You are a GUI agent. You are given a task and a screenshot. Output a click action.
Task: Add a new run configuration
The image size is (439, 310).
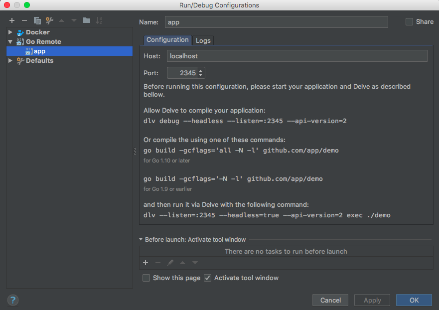pos(11,20)
